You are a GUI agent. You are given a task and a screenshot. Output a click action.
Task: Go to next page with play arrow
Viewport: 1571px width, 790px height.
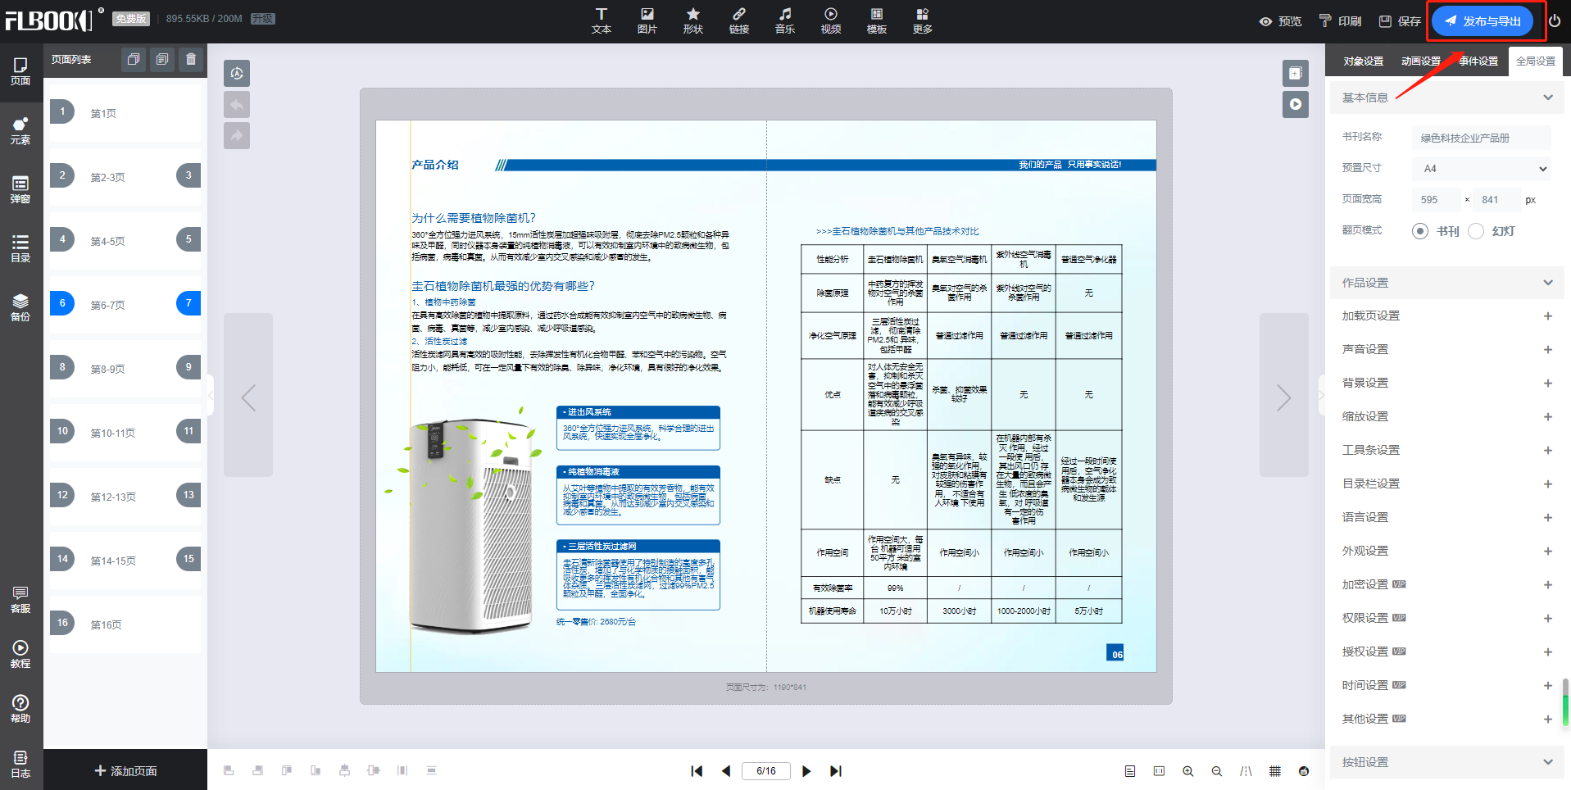coord(806,771)
